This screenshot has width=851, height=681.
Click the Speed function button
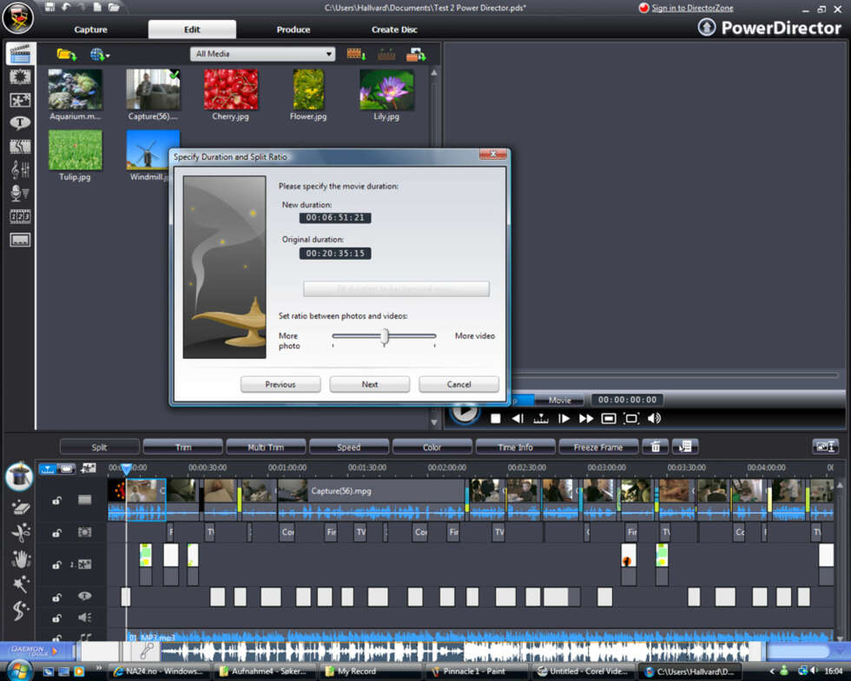(349, 447)
